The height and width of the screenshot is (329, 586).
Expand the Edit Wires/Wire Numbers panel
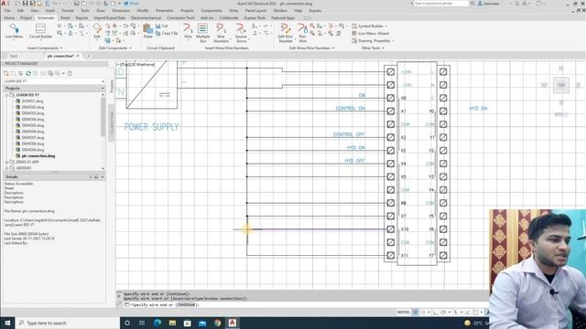click(311, 48)
